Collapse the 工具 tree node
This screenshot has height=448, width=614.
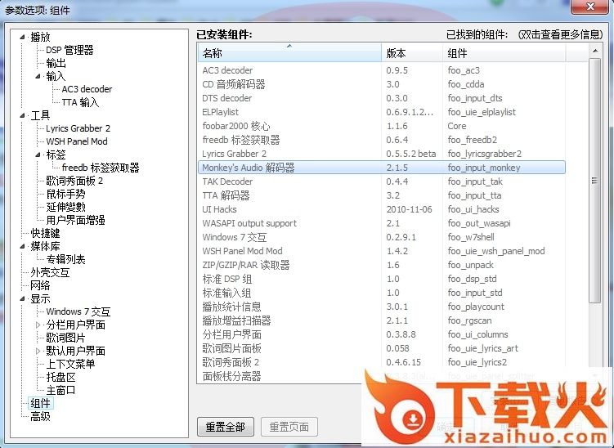pyautogui.click(x=22, y=115)
